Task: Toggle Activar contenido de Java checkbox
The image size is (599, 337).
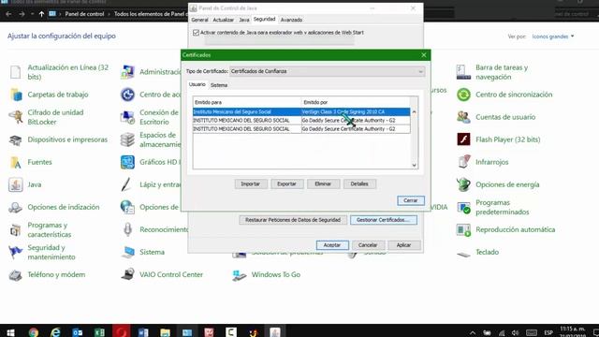Action: [x=197, y=33]
